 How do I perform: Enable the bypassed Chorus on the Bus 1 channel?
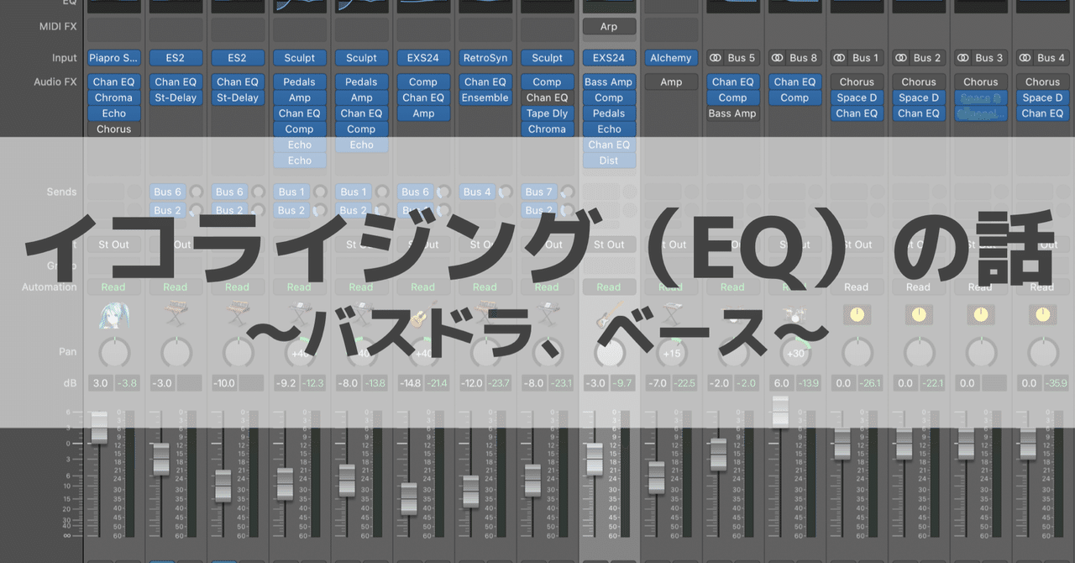[x=857, y=82]
